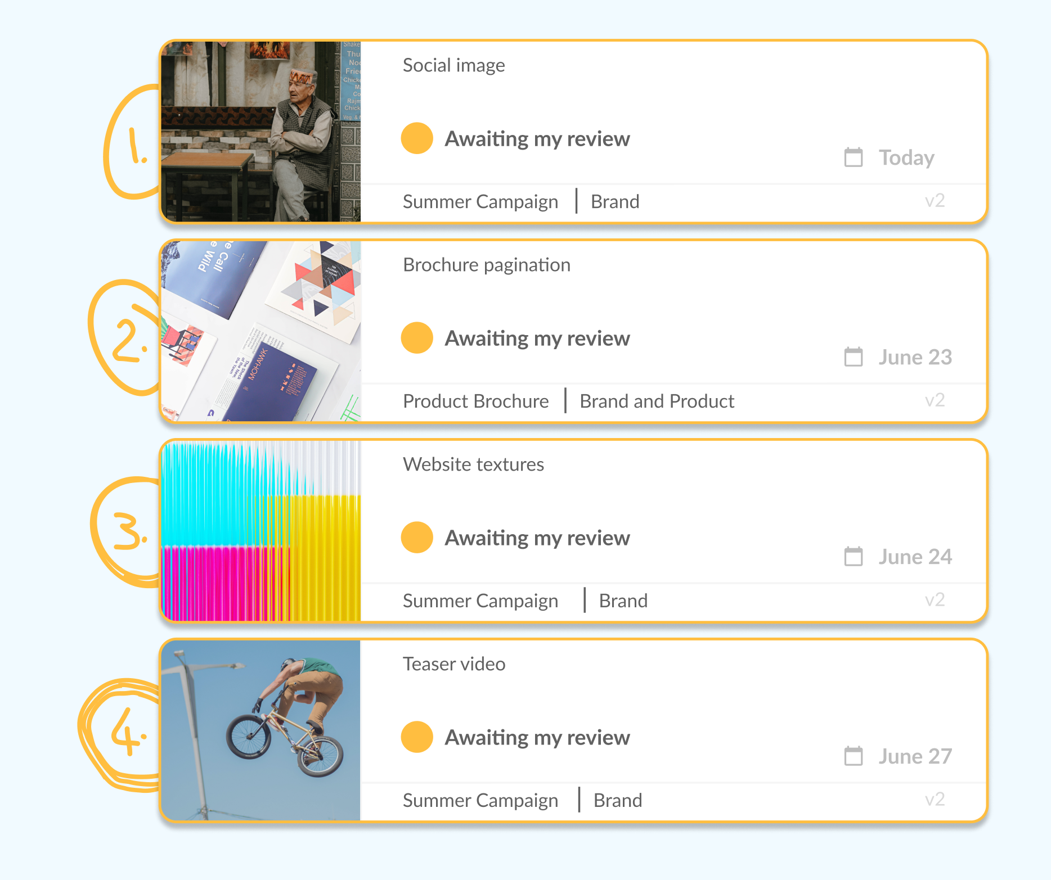
Task: Click the calendar icon beside June 23
Action: coord(853,357)
